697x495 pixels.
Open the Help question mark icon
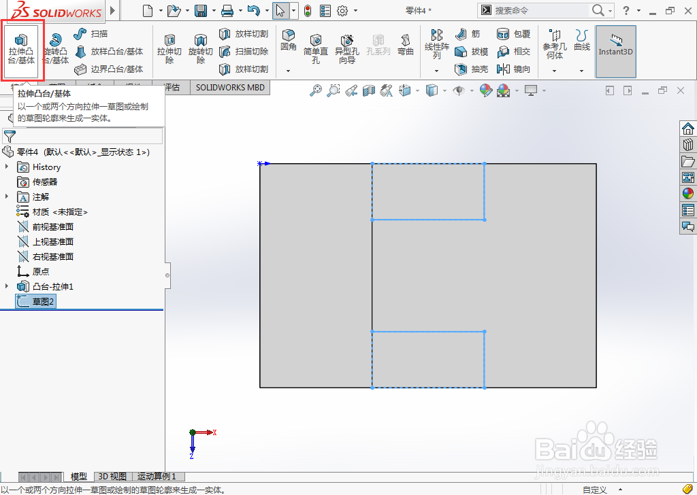[626, 11]
